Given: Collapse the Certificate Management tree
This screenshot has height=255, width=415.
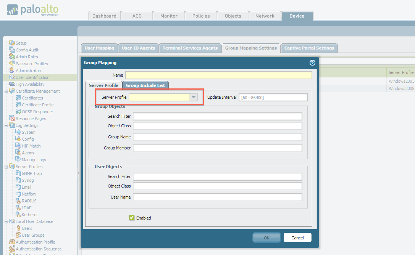Looking at the screenshot, I should tap(5, 91).
